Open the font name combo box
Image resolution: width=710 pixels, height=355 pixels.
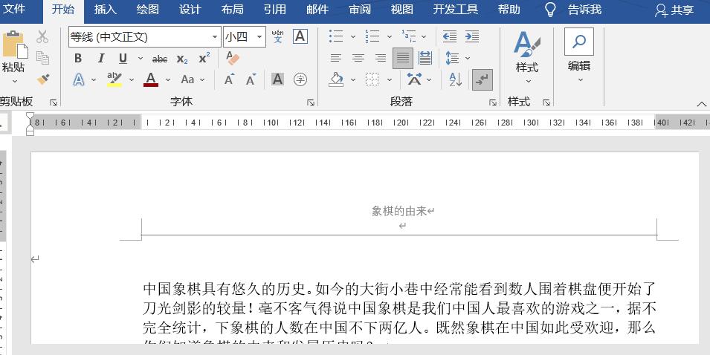point(144,36)
